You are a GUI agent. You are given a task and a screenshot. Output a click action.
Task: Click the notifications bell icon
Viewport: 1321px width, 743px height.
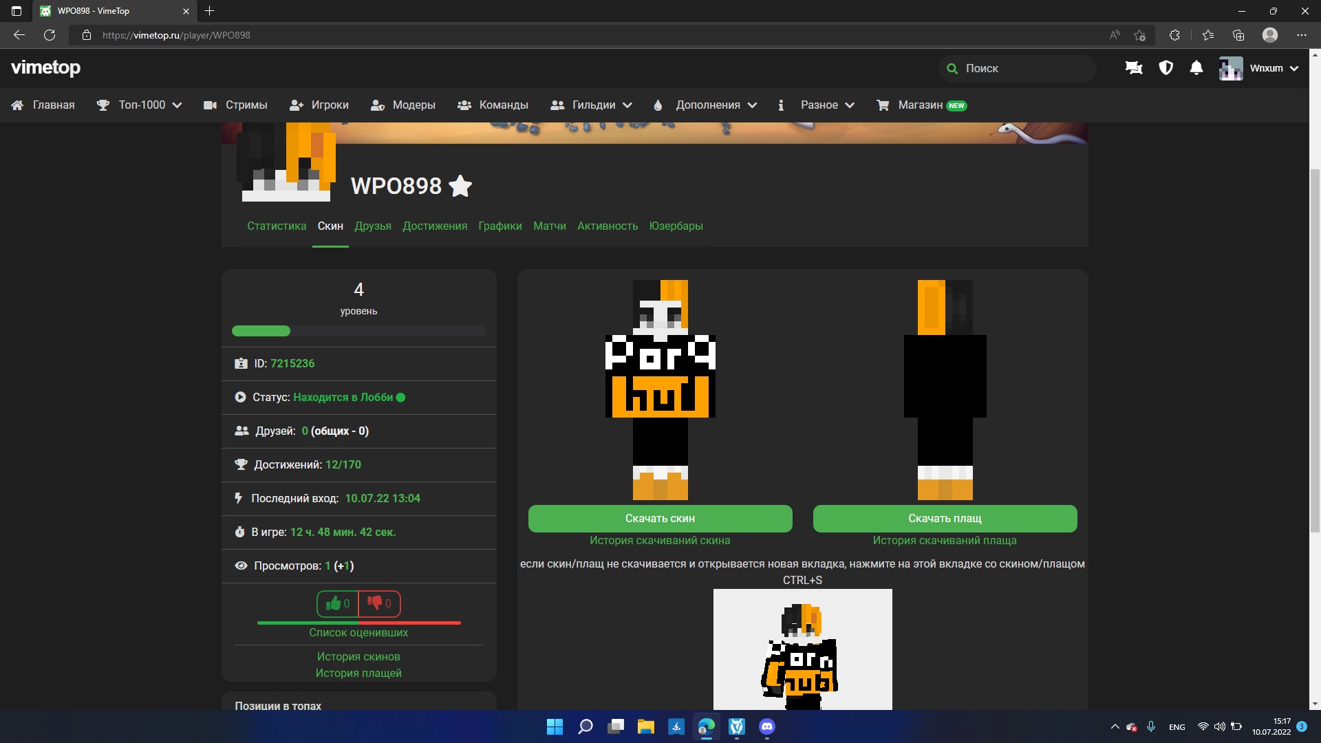pyautogui.click(x=1196, y=68)
